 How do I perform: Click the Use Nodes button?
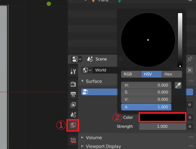99,92
